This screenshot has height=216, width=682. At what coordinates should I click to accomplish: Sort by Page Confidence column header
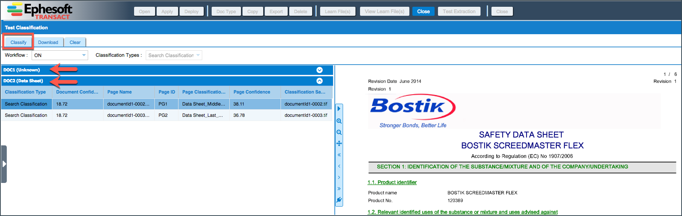click(x=255, y=92)
